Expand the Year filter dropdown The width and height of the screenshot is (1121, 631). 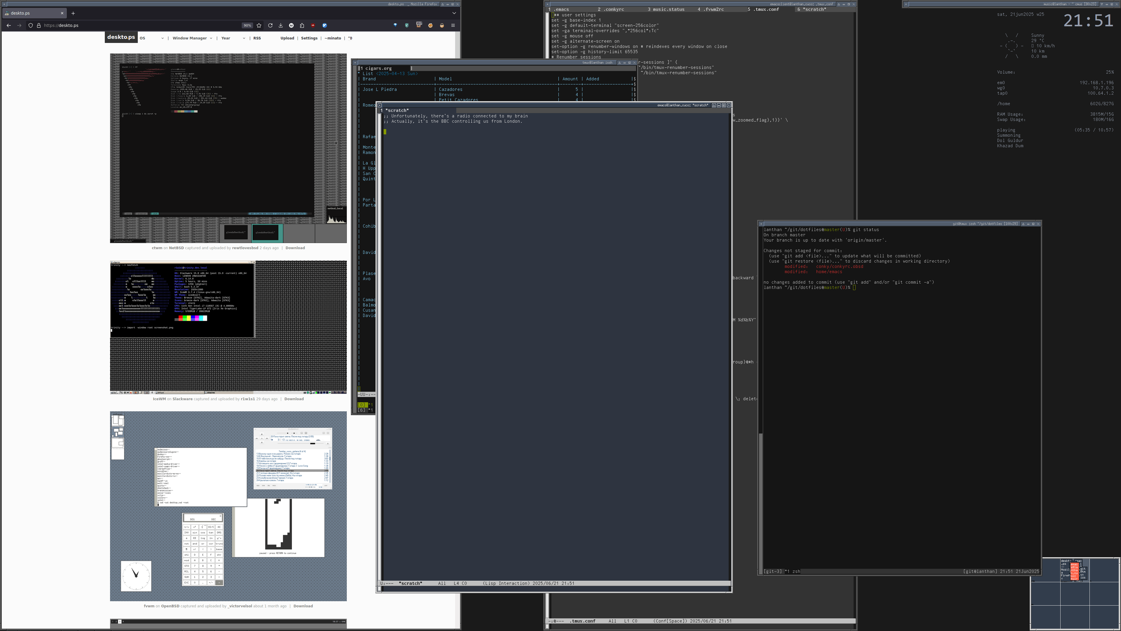[233, 38]
